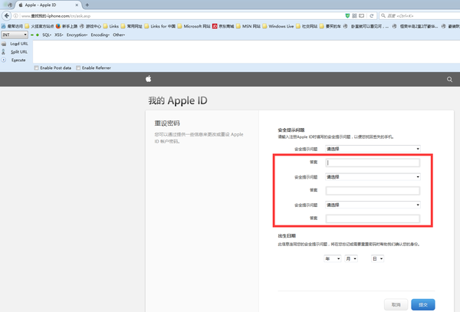The image size is (460, 312).
Task: Open the Encoding menu in HackBar
Action: (x=100, y=35)
